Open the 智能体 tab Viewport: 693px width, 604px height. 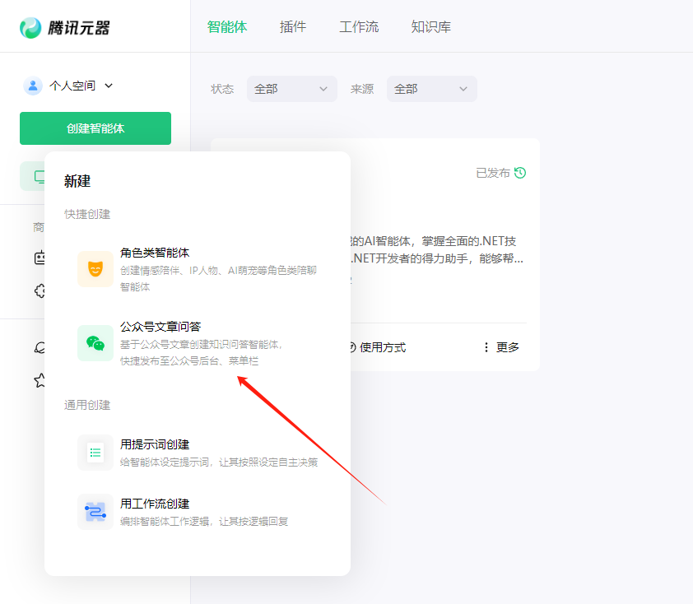tap(226, 27)
